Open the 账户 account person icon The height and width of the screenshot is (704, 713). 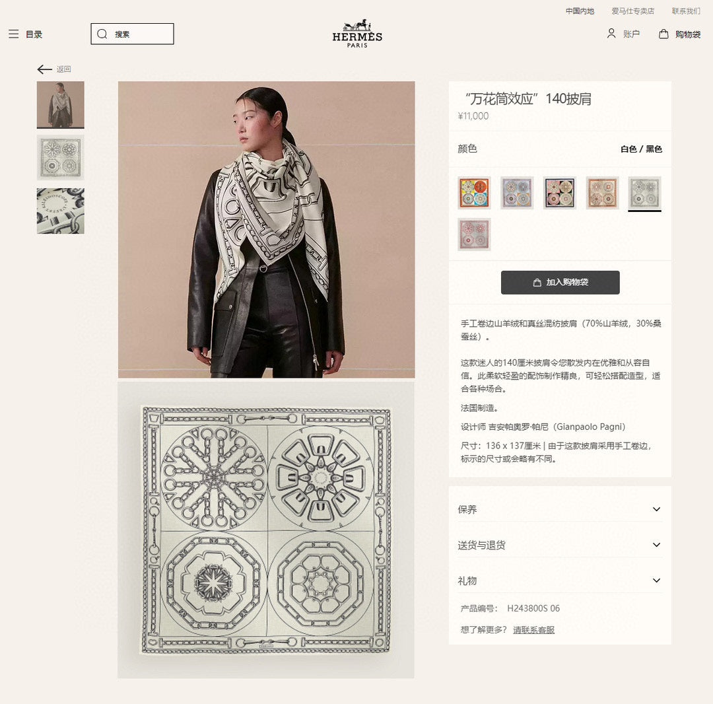click(611, 33)
